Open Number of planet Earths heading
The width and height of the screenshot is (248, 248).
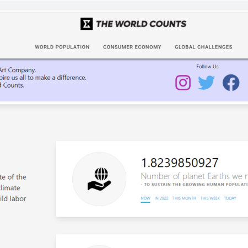195,176
